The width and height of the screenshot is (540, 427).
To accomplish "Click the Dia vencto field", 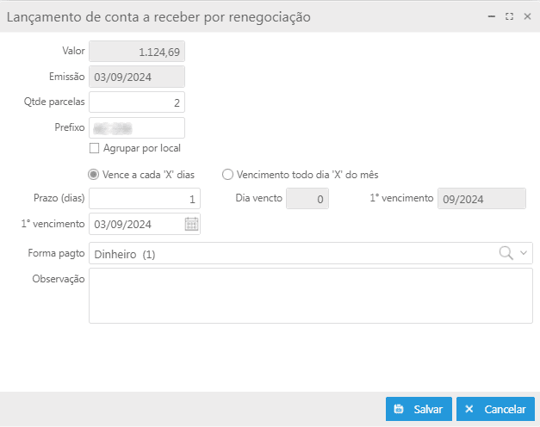I will click(307, 199).
